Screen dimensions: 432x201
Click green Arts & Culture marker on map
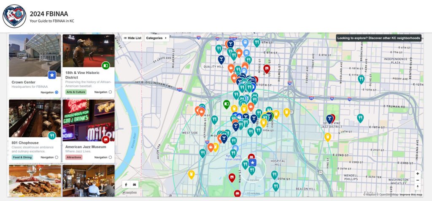pyautogui.click(x=227, y=103)
